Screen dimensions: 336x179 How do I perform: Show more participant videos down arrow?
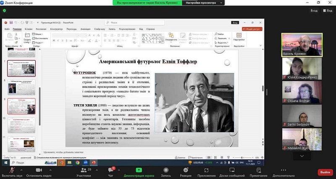tap(302, 156)
